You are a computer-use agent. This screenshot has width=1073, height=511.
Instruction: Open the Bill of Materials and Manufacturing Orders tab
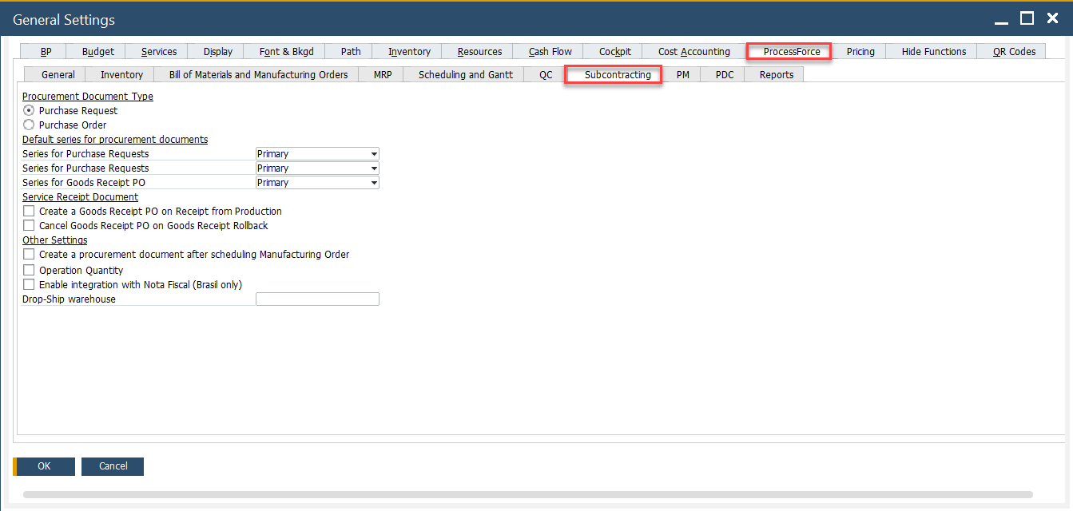(258, 74)
